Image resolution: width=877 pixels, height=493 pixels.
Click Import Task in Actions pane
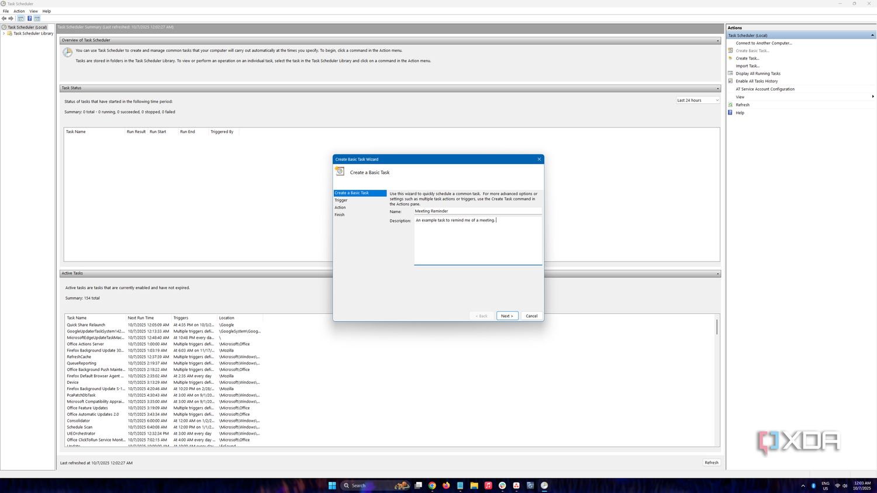pos(747,66)
